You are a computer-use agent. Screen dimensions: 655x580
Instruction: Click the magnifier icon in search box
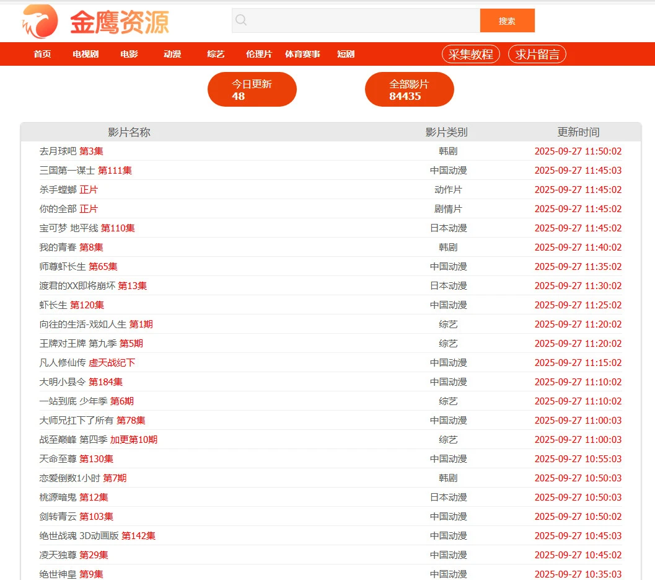pos(241,20)
